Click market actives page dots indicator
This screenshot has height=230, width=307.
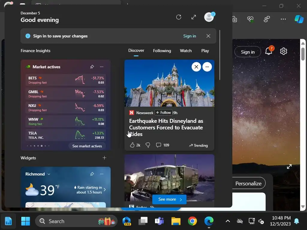[x=38, y=146]
